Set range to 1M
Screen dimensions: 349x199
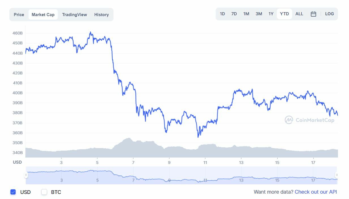246,14
